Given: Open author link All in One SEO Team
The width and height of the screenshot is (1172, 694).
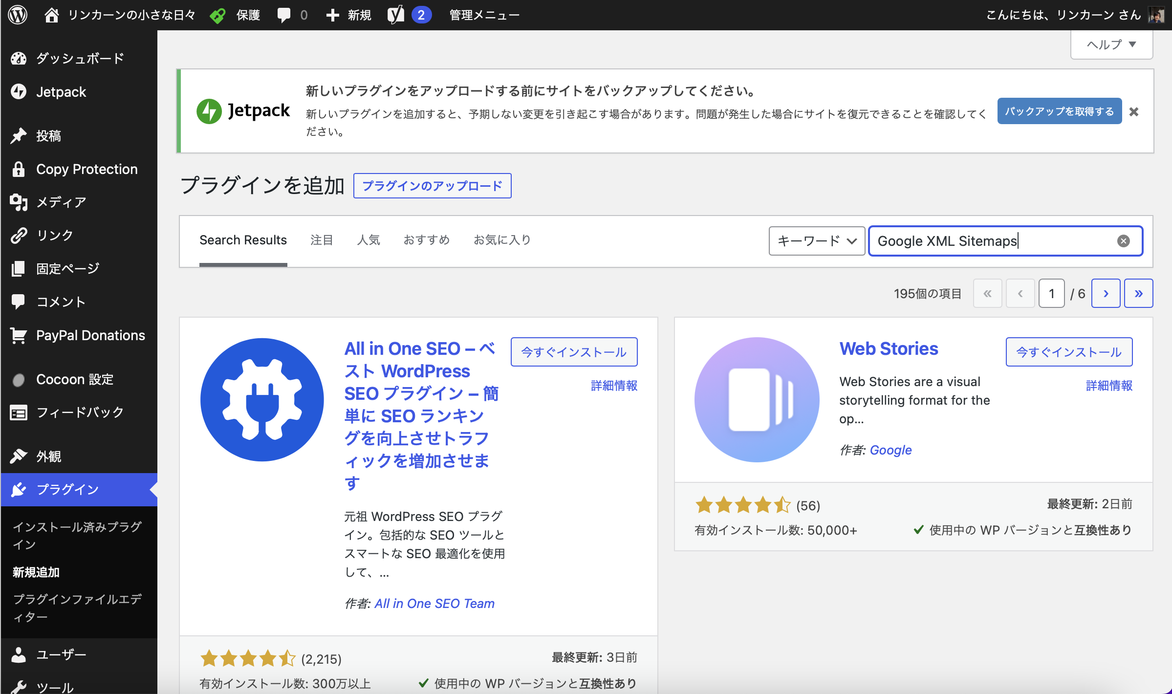Looking at the screenshot, I should [434, 604].
